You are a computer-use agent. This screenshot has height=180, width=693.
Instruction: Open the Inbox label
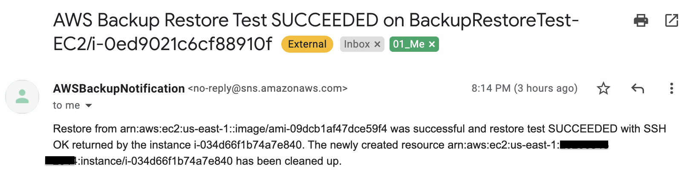point(357,44)
